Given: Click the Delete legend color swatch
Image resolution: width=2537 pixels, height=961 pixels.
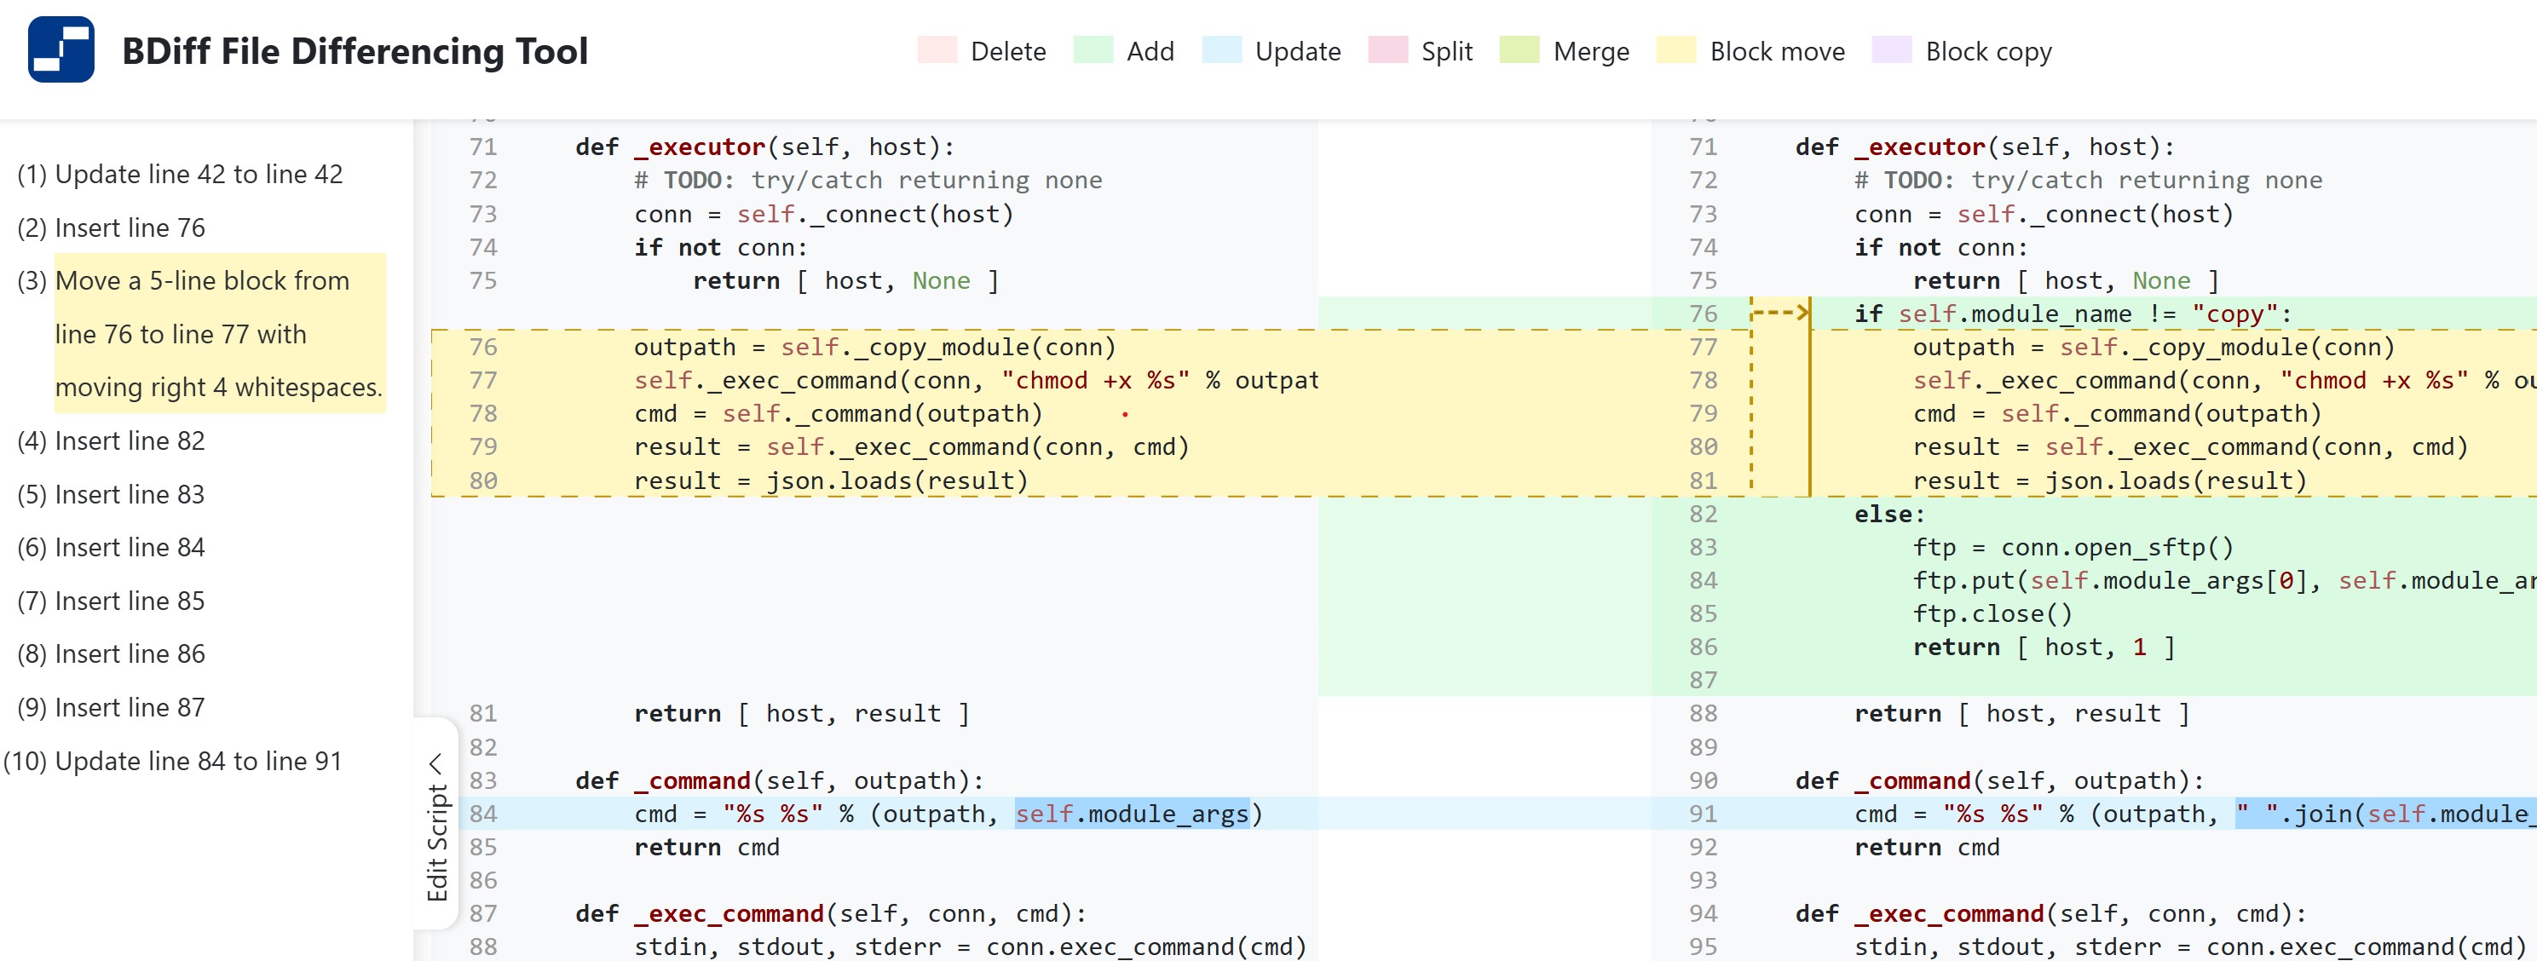Looking at the screenshot, I should click(936, 50).
